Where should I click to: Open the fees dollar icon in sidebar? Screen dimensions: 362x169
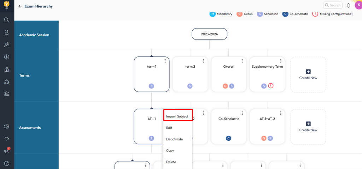click(6, 57)
